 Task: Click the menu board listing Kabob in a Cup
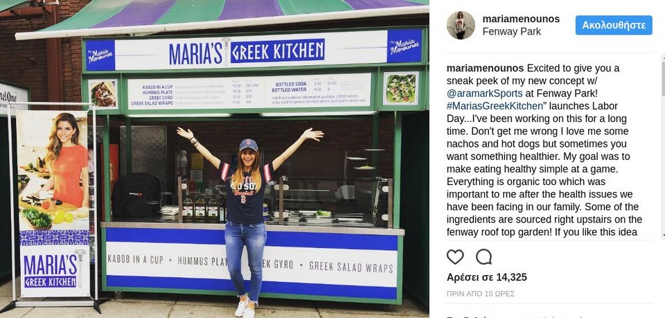pos(249,92)
